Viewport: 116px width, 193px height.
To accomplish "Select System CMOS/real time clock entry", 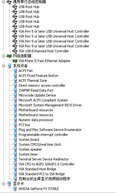I will [x=40, y=144].
